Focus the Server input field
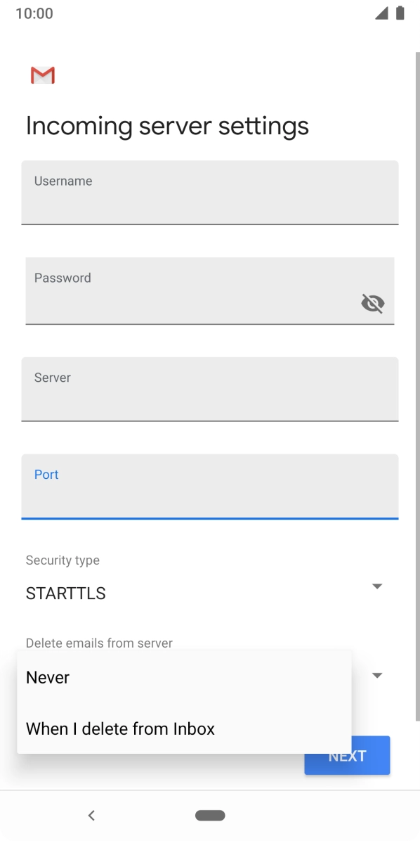This screenshot has height=841, width=420. click(x=209, y=389)
